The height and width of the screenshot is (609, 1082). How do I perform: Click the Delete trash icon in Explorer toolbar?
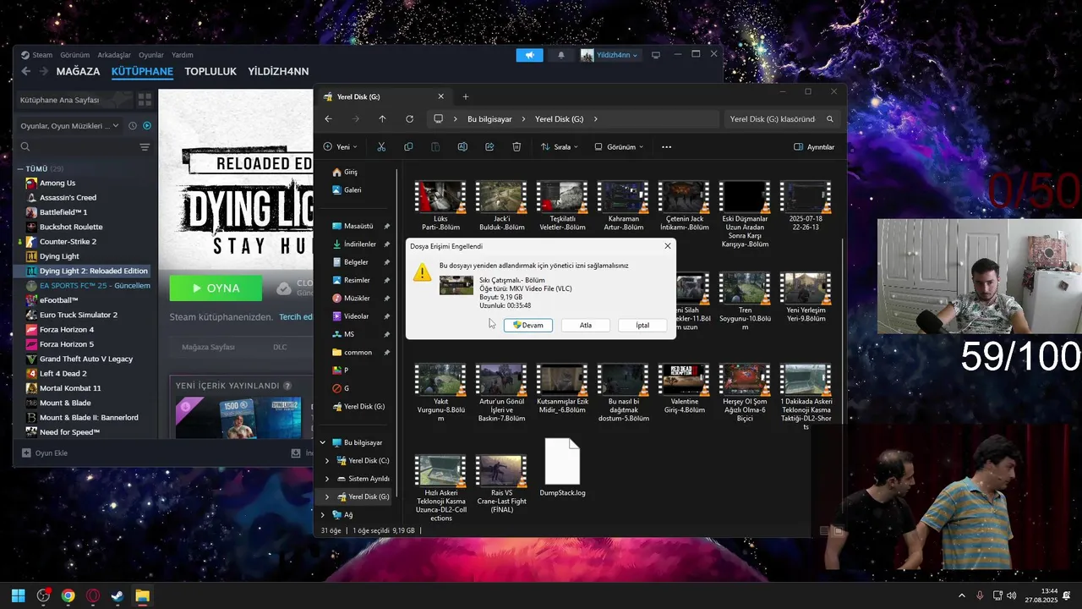tap(516, 146)
